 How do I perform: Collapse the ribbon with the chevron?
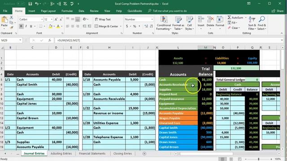(x=282, y=33)
